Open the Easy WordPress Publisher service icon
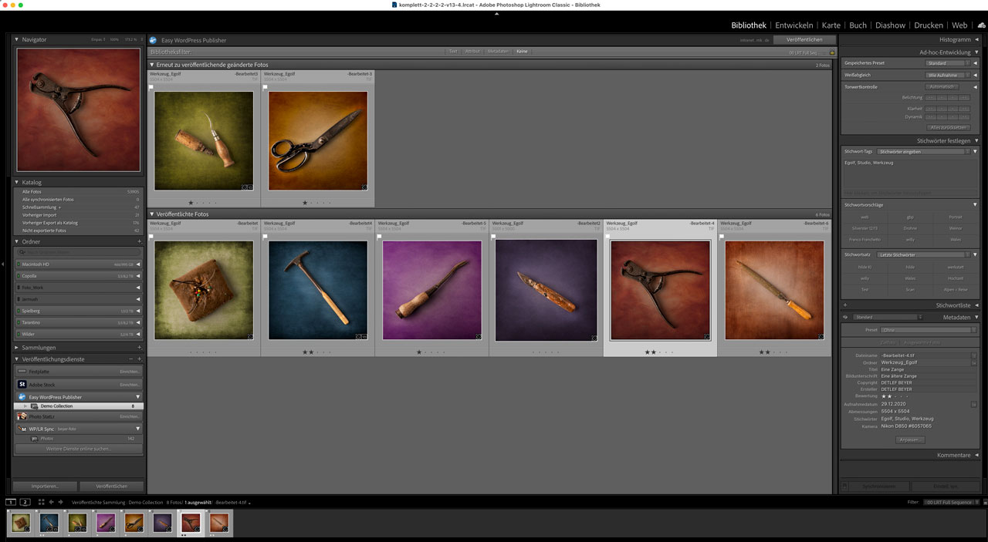 23,396
